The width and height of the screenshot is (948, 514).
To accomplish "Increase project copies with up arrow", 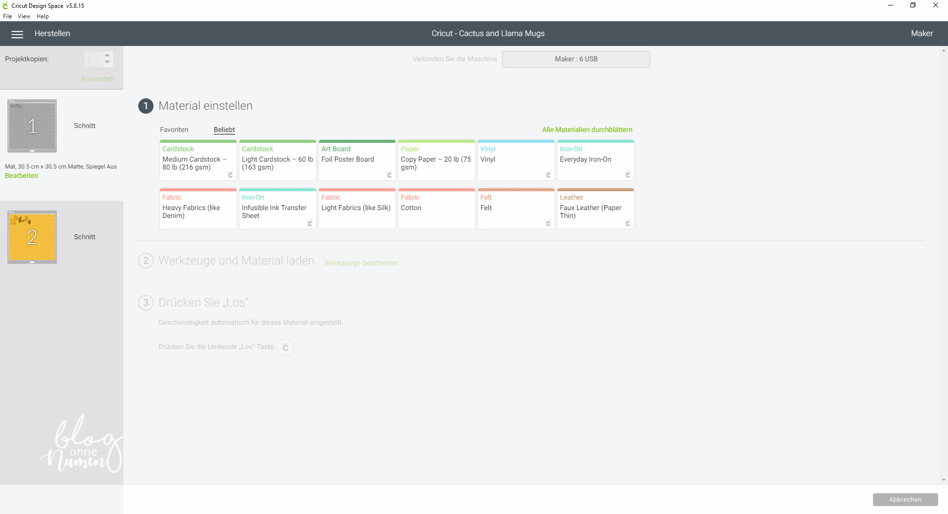I will [107, 55].
